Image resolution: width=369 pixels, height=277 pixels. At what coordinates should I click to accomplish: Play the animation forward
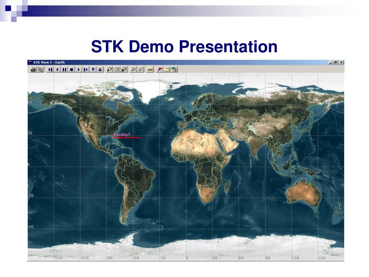79,70
